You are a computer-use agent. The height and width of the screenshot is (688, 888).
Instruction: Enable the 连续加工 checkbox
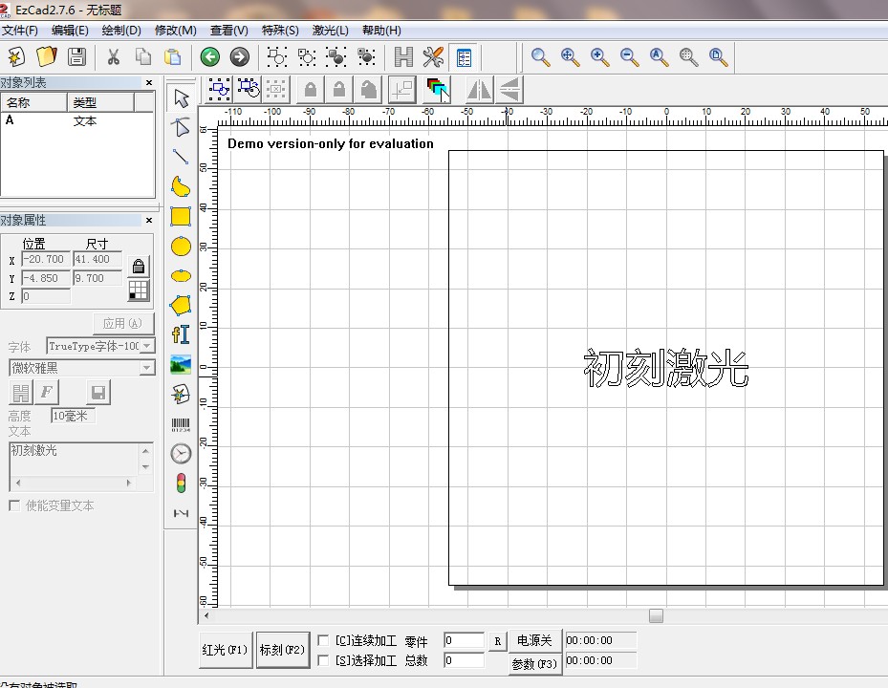point(323,640)
